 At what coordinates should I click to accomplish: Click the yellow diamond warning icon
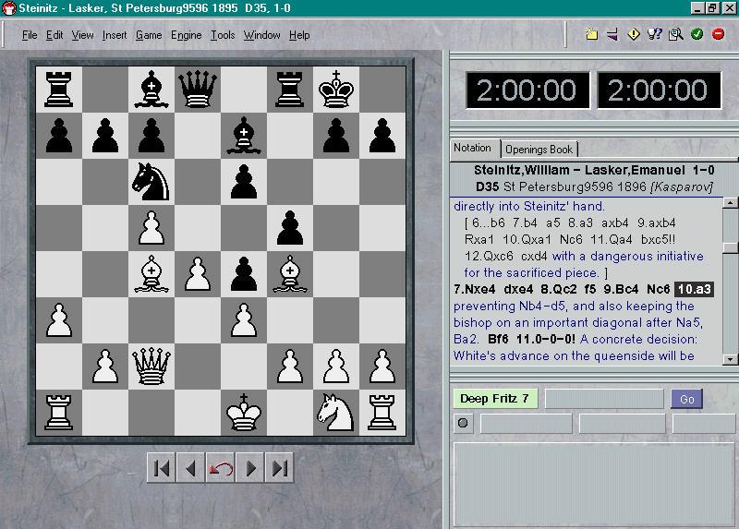point(634,35)
